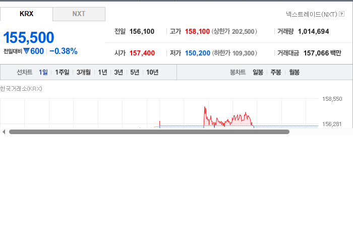Click the 거래대금 value 157,066 백만
The height and width of the screenshot is (247, 353).
pyautogui.click(x=322, y=53)
